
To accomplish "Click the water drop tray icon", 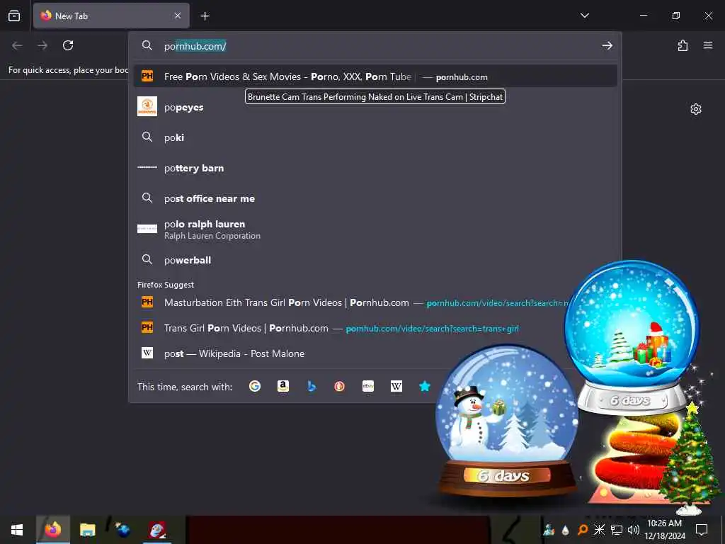I will (x=565, y=530).
